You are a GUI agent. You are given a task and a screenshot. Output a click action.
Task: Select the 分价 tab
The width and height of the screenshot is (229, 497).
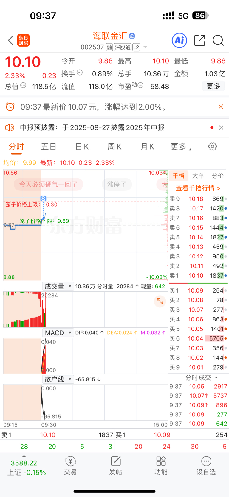click(x=218, y=176)
